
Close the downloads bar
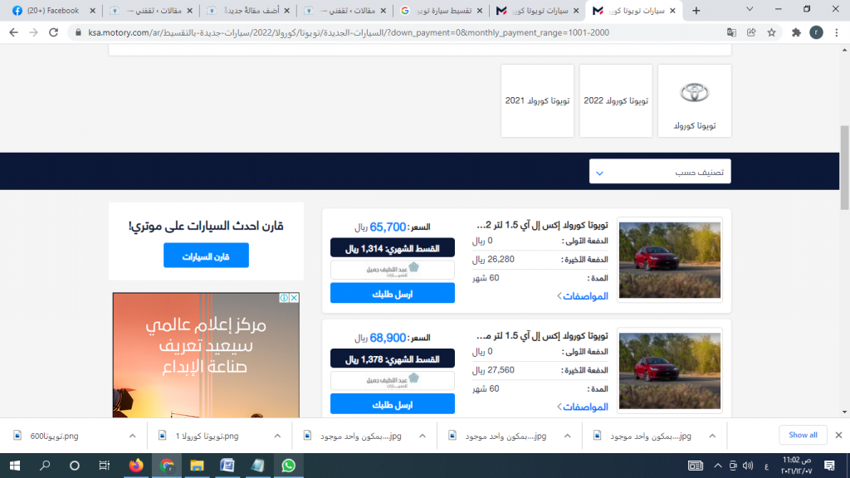pyautogui.click(x=838, y=435)
